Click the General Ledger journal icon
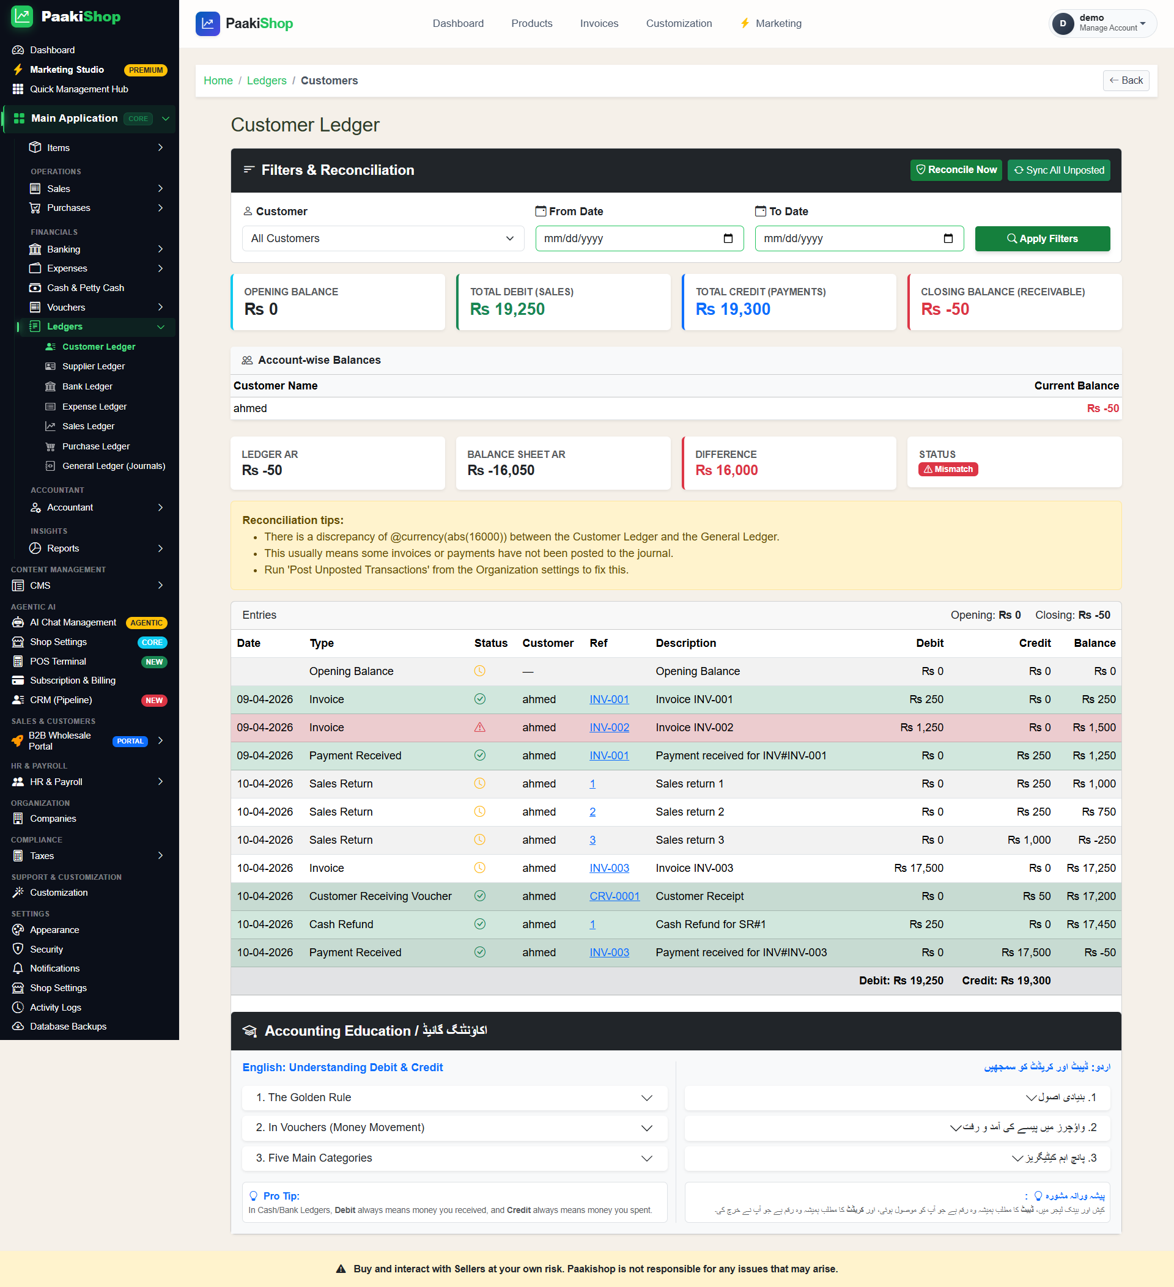The image size is (1174, 1287). [50, 466]
